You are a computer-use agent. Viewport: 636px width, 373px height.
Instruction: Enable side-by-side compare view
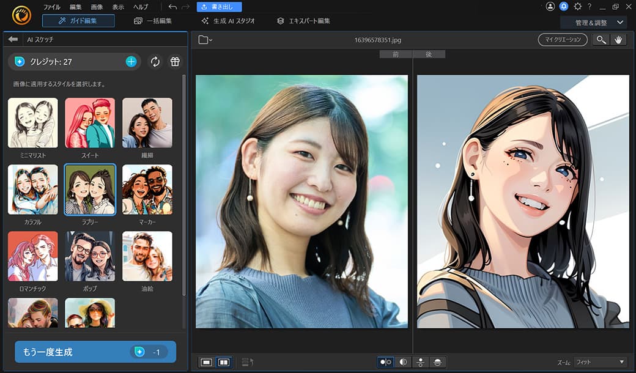(x=224, y=362)
